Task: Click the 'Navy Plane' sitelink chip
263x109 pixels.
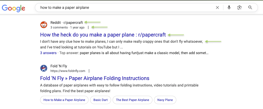Action: point(165,100)
